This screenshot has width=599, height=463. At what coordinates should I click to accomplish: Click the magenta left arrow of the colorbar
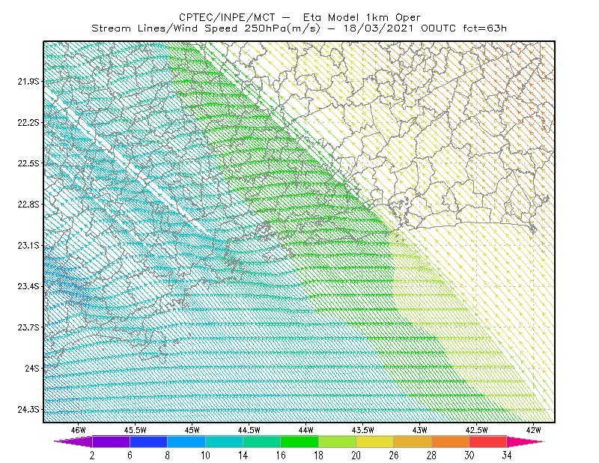73,441
